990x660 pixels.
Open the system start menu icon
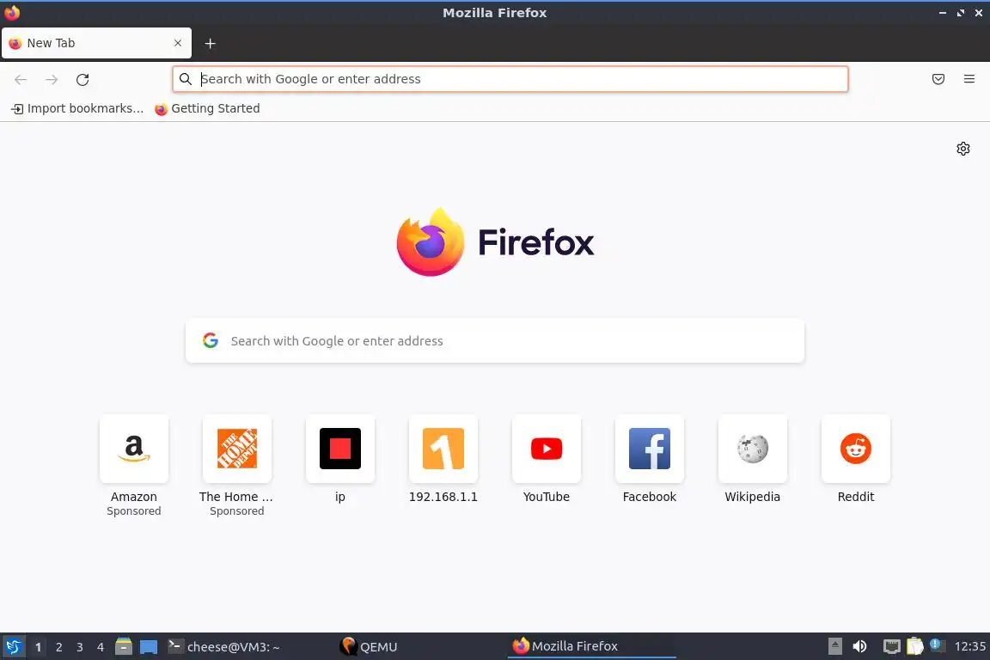[x=13, y=647]
